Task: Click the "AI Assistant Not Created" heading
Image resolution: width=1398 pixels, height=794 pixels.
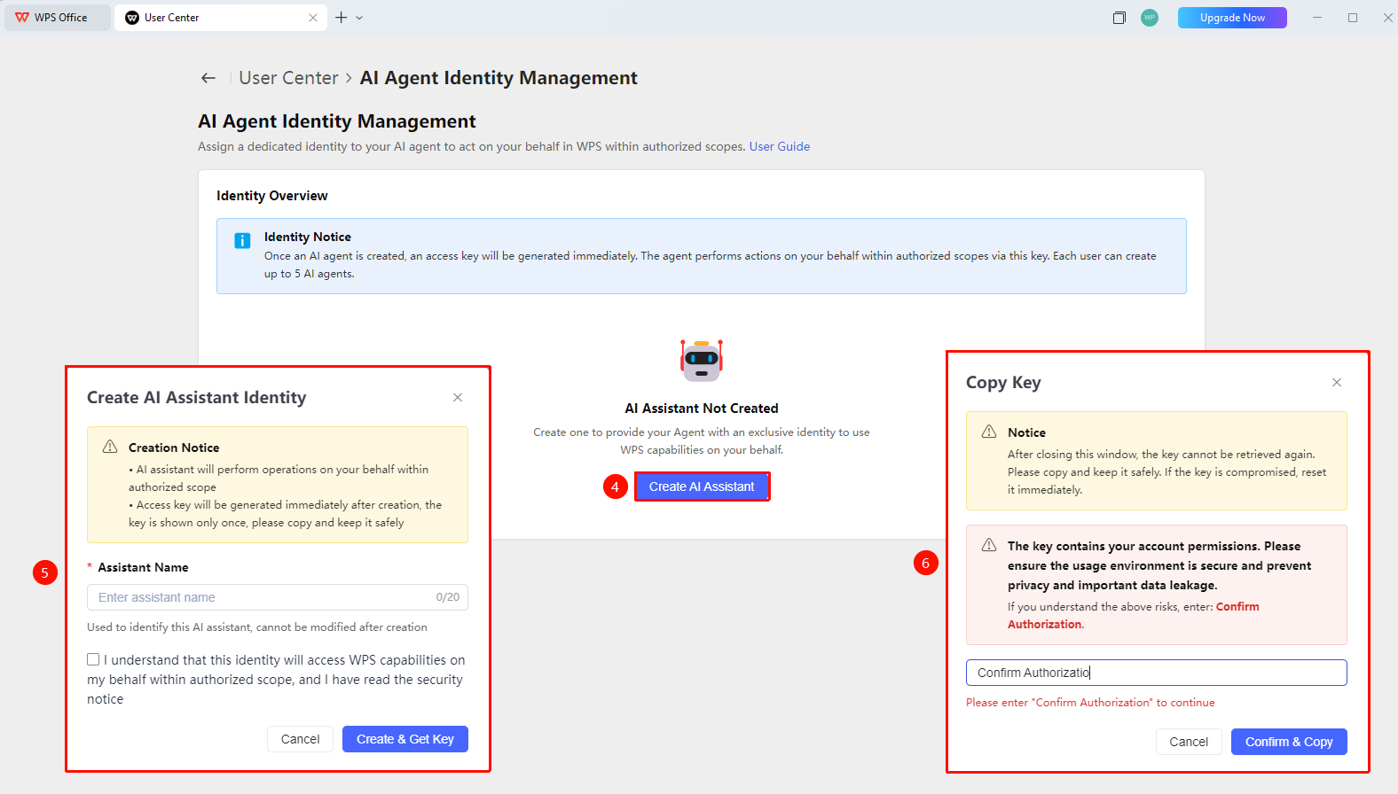Action: coord(702,409)
